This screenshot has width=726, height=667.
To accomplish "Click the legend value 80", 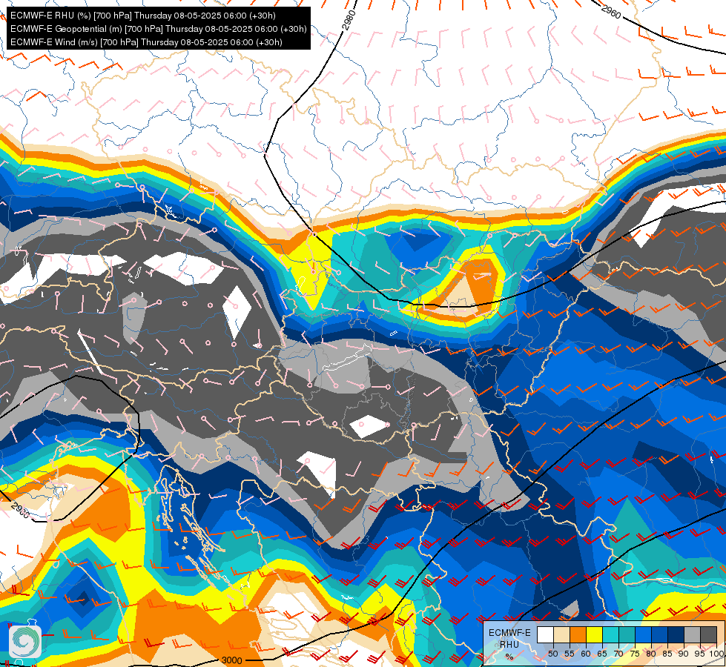I will [651, 654].
